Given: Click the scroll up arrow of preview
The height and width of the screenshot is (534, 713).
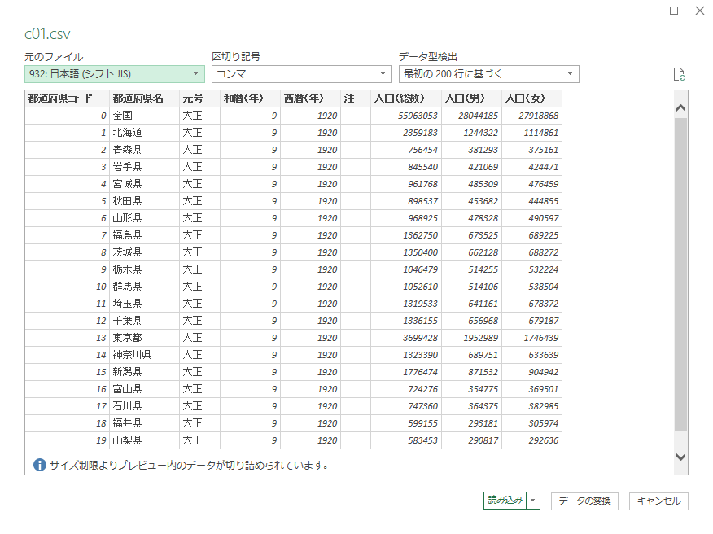Looking at the screenshot, I should [680, 107].
